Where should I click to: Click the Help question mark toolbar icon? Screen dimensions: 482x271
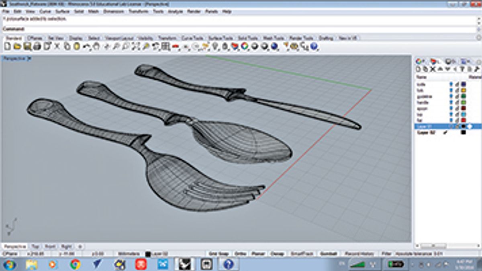[x=314, y=47]
